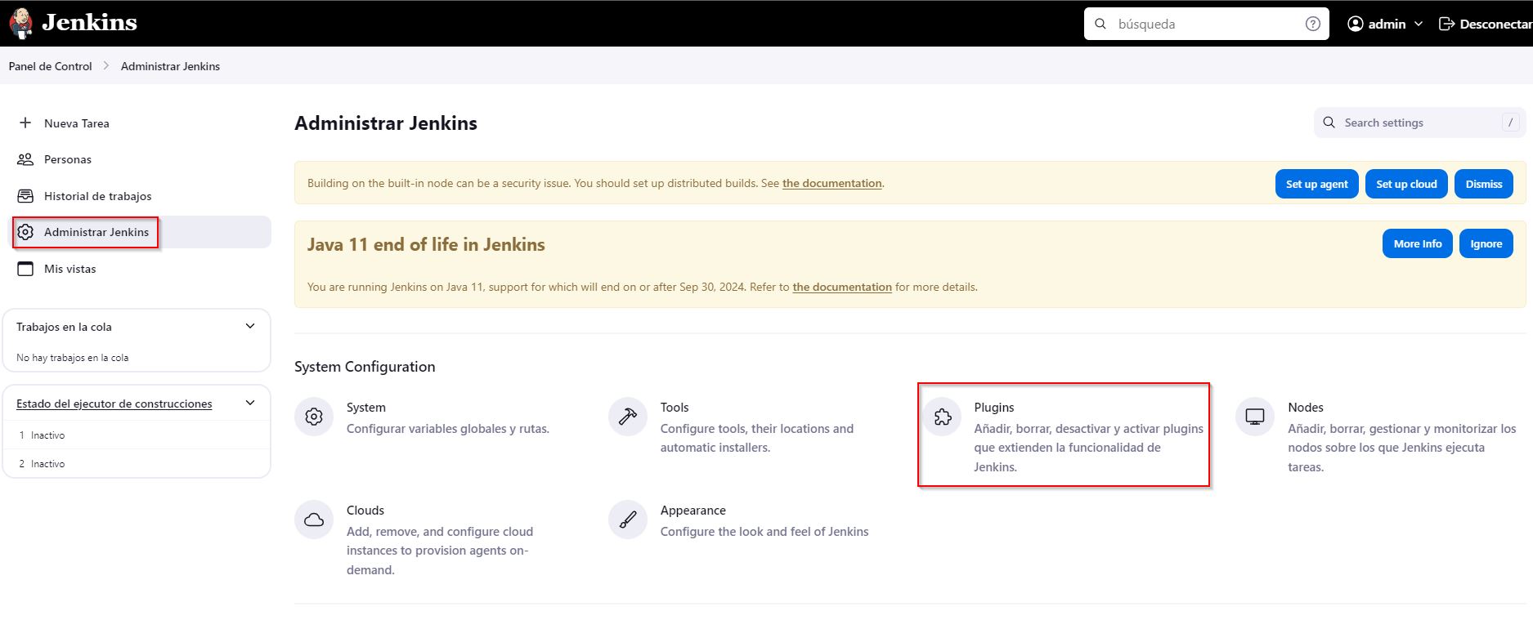The image size is (1533, 620).
Task: Click More Info on Java 11 notice
Action: (x=1418, y=243)
